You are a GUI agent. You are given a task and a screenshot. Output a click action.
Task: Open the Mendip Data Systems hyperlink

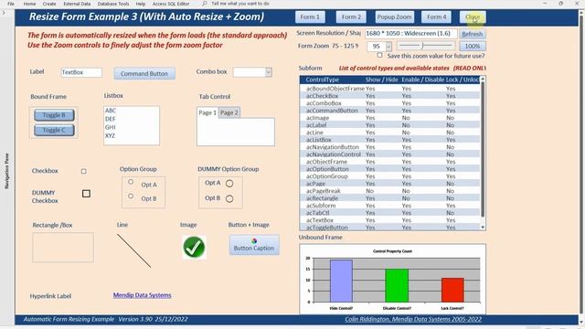143,295
